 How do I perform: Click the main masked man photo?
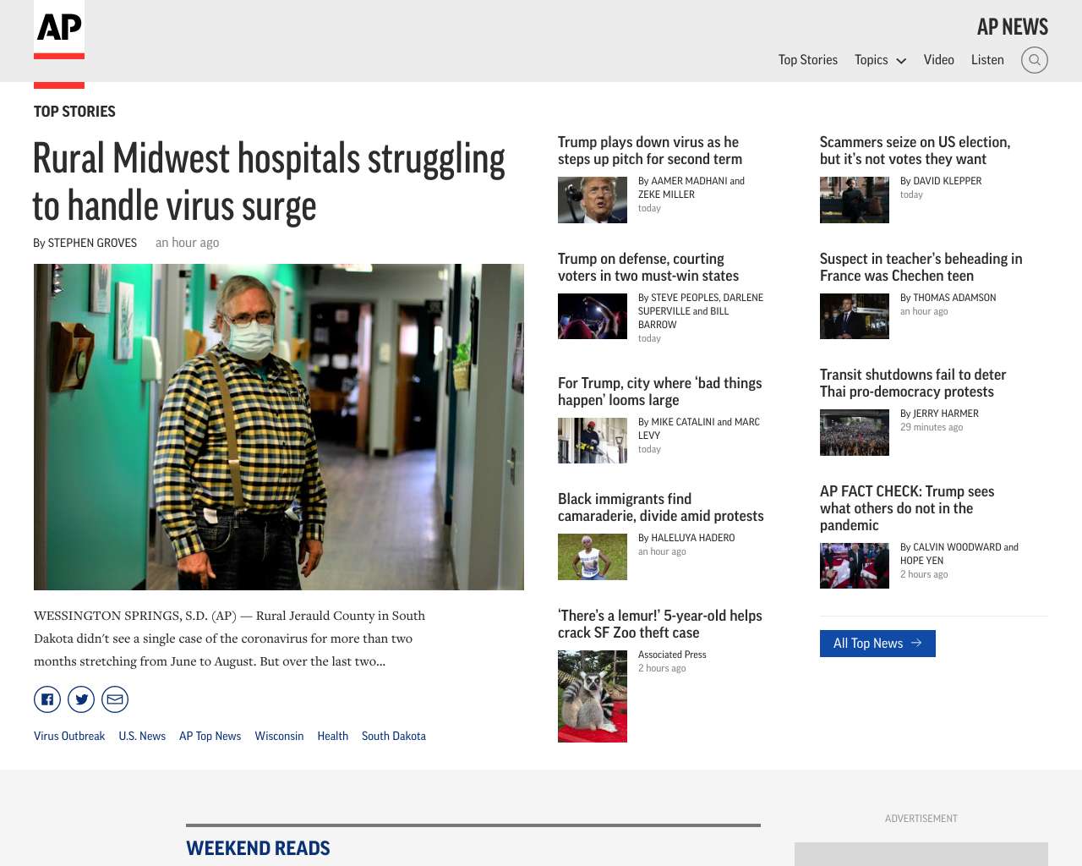click(279, 427)
